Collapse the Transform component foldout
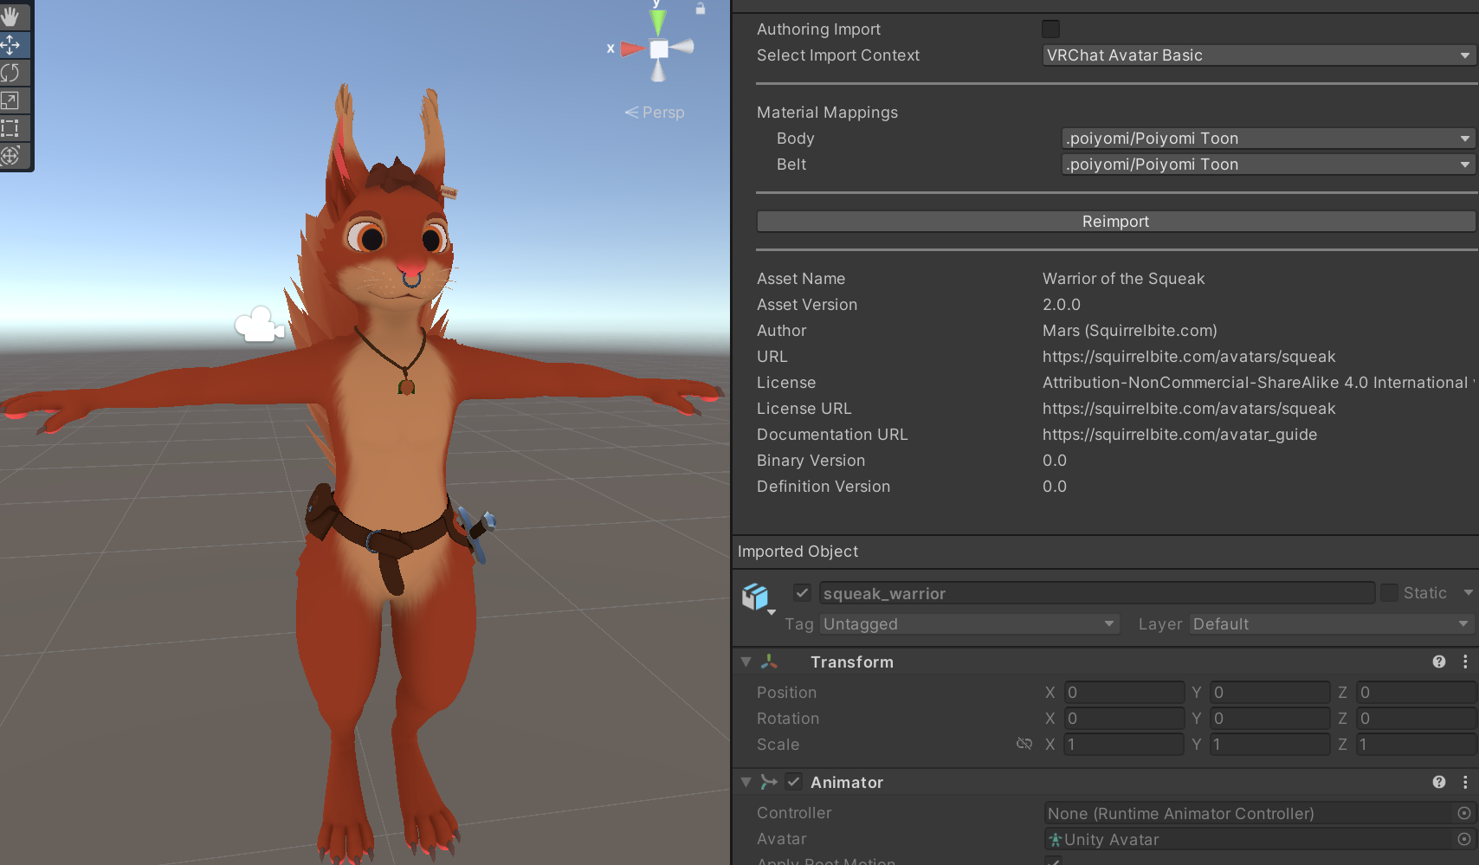Viewport: 1479px width, 865px height. click(x=746, y=662)
